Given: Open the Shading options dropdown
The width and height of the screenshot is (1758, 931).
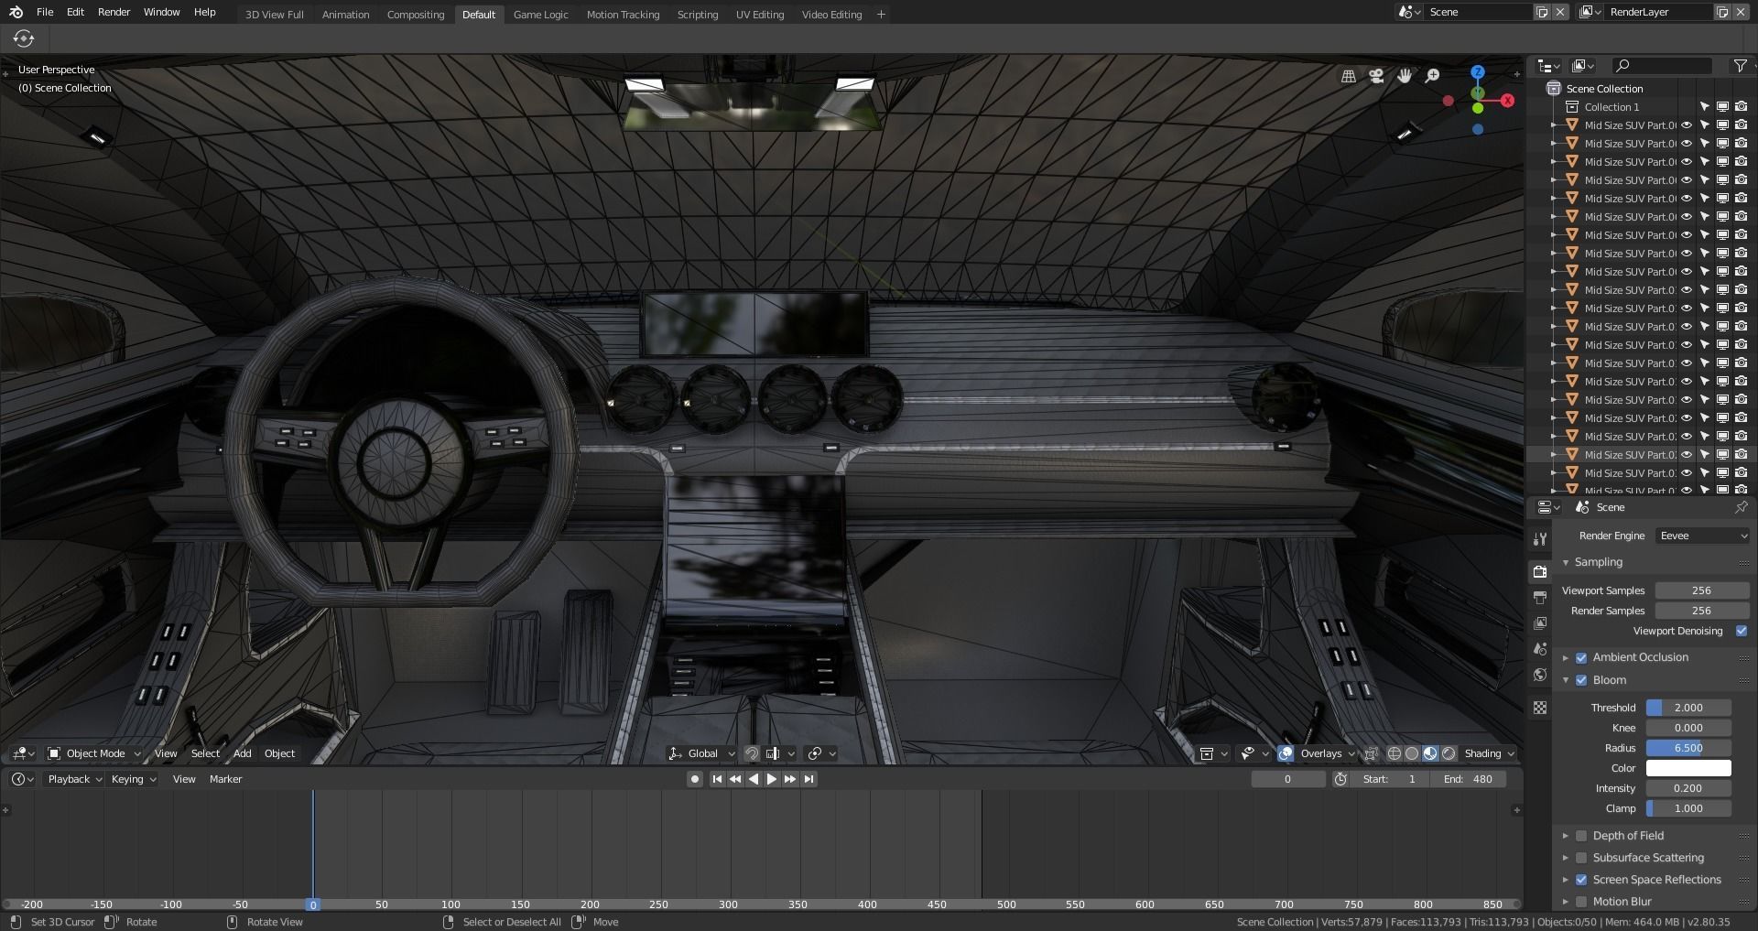Looking at the screenshot, I should pyautogui.click(x=1490, y=753).
